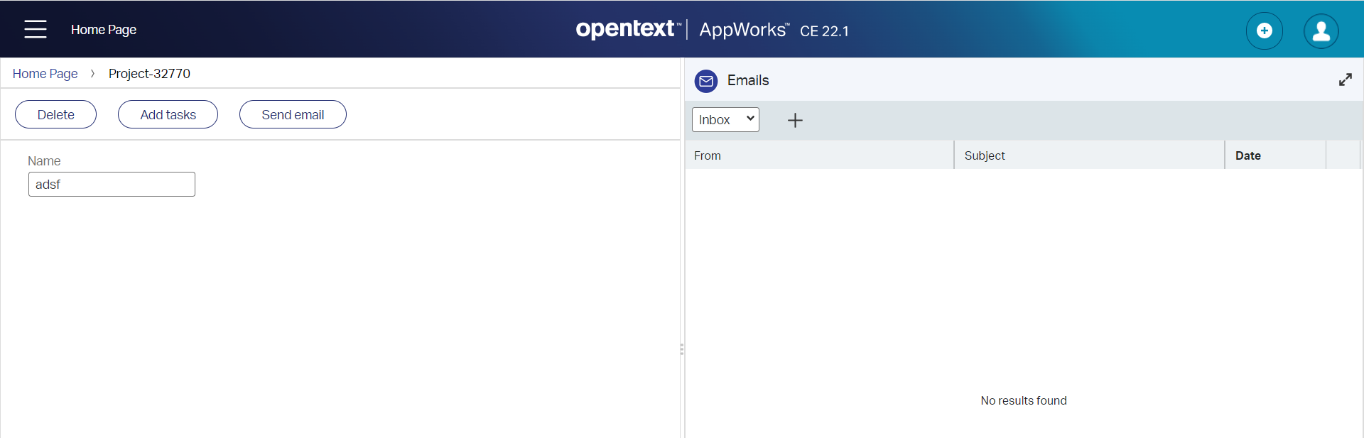Focus the Name input field

pyautogui.click(x=112, y=185)
